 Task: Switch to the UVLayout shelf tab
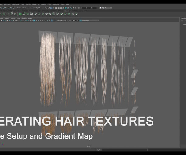73,11
